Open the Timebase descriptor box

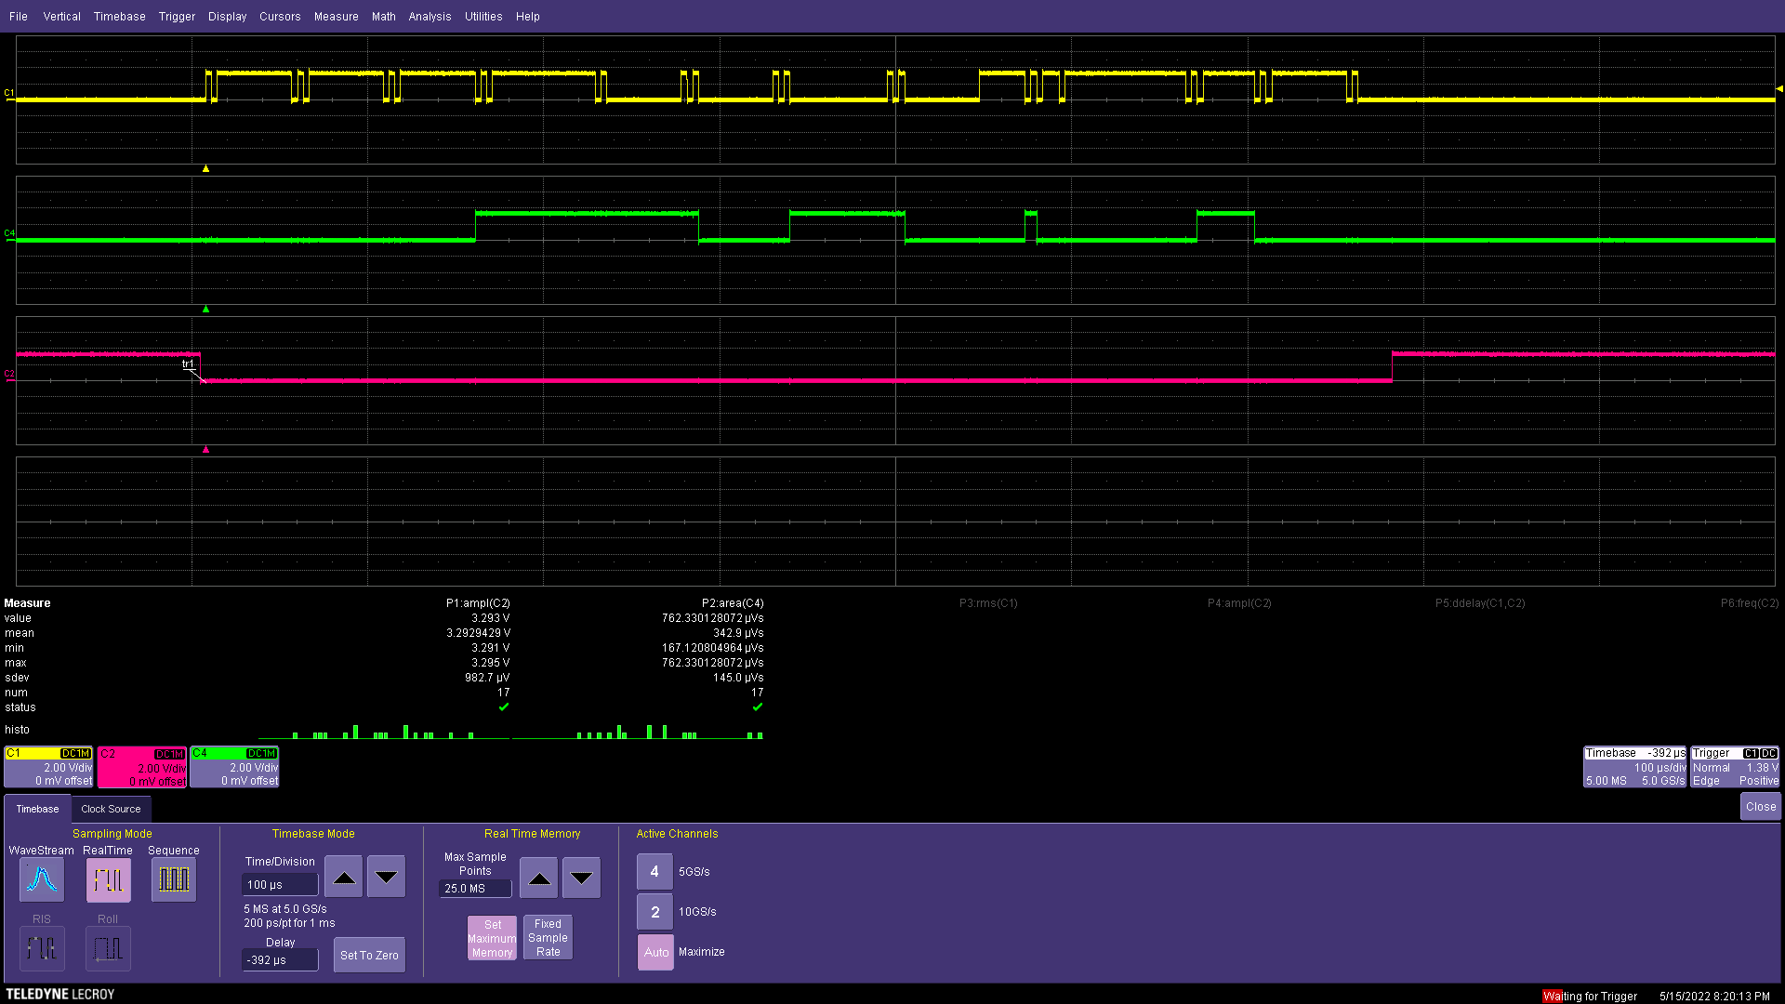(1634, 767)
